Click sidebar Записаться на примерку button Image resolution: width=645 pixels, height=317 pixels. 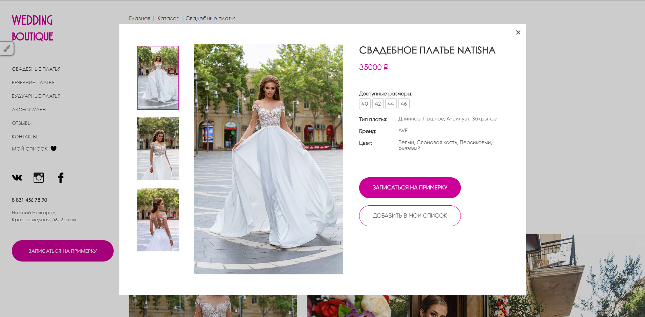tap(63, 251)
